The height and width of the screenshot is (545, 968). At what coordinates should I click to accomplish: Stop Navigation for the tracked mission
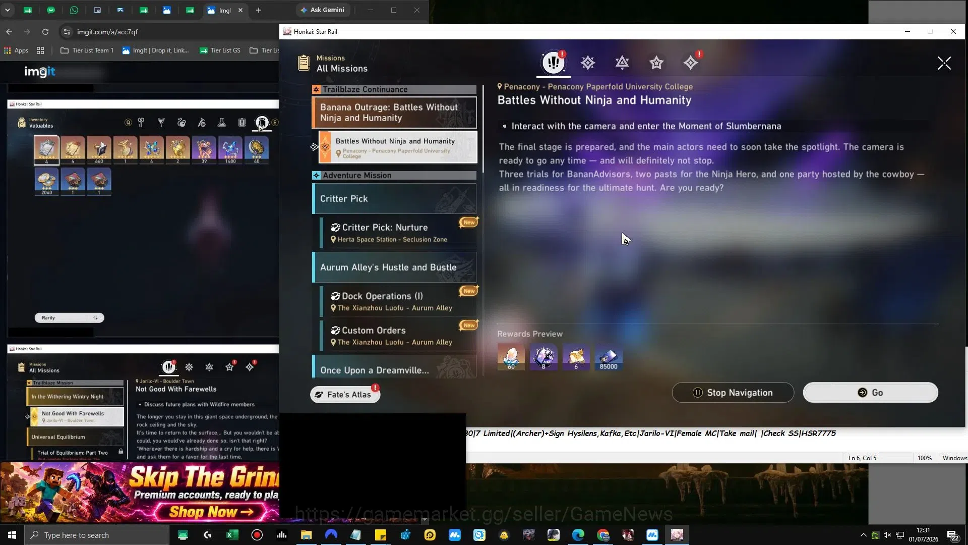[733, 393]
